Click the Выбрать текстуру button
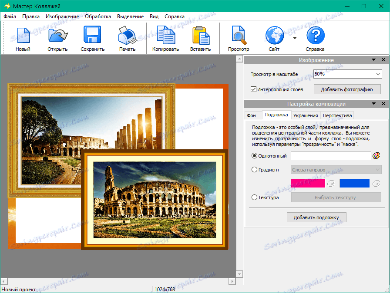390x293 pixels. (336, 198)
